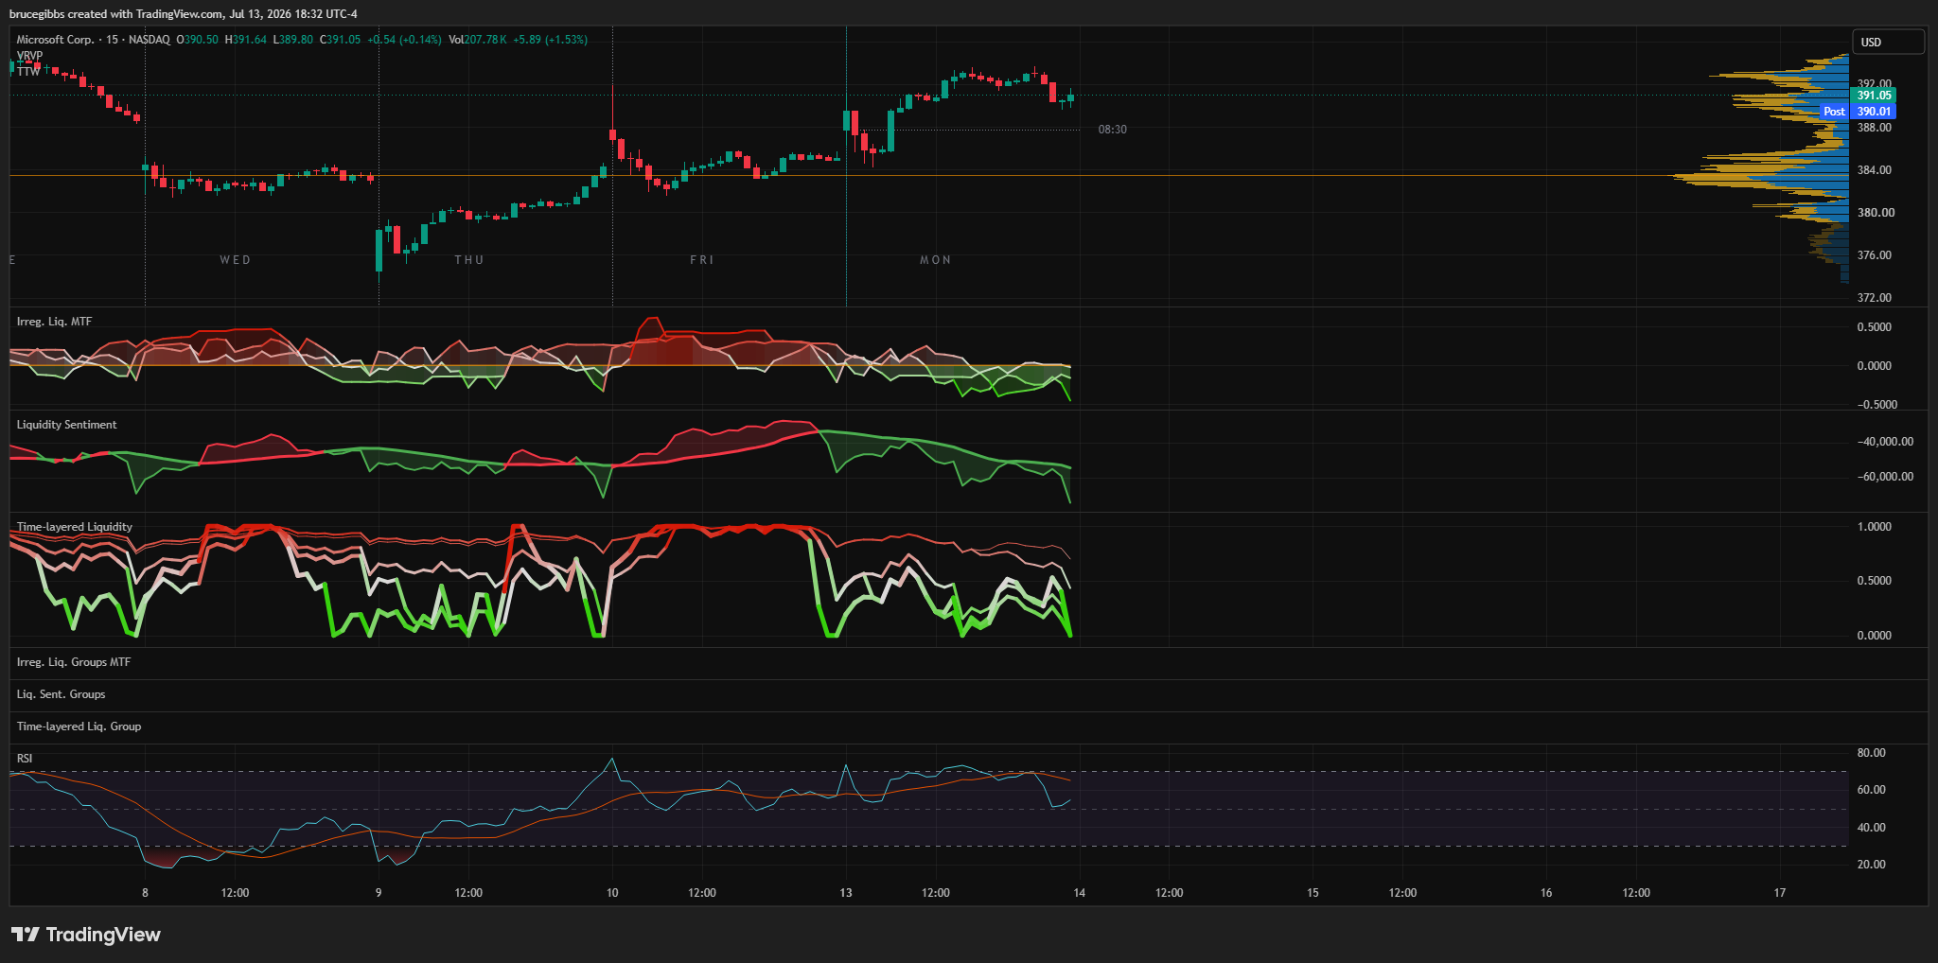The image size is (1938, 963).
Task: Select the Time-layered Liq. Group label
Action: coord(79,727)
